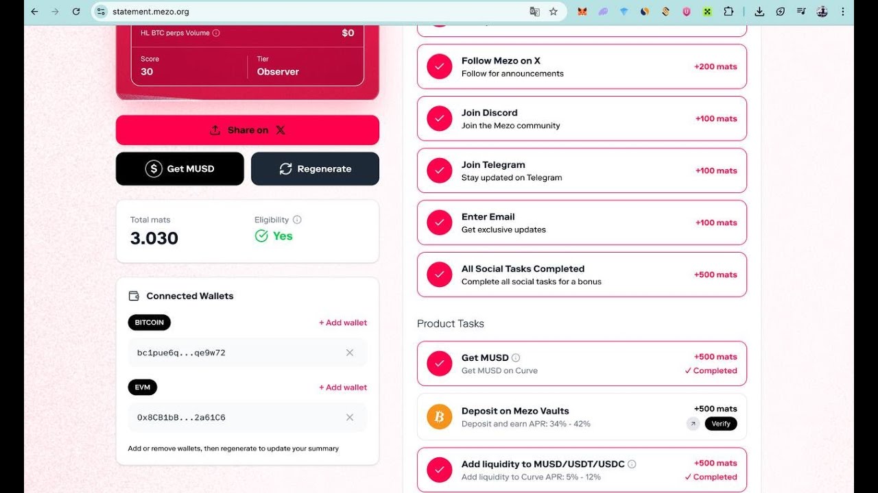The image size is (878, 493).
Task: Click the Eligibility Yes status
Action: pos(274,236)
